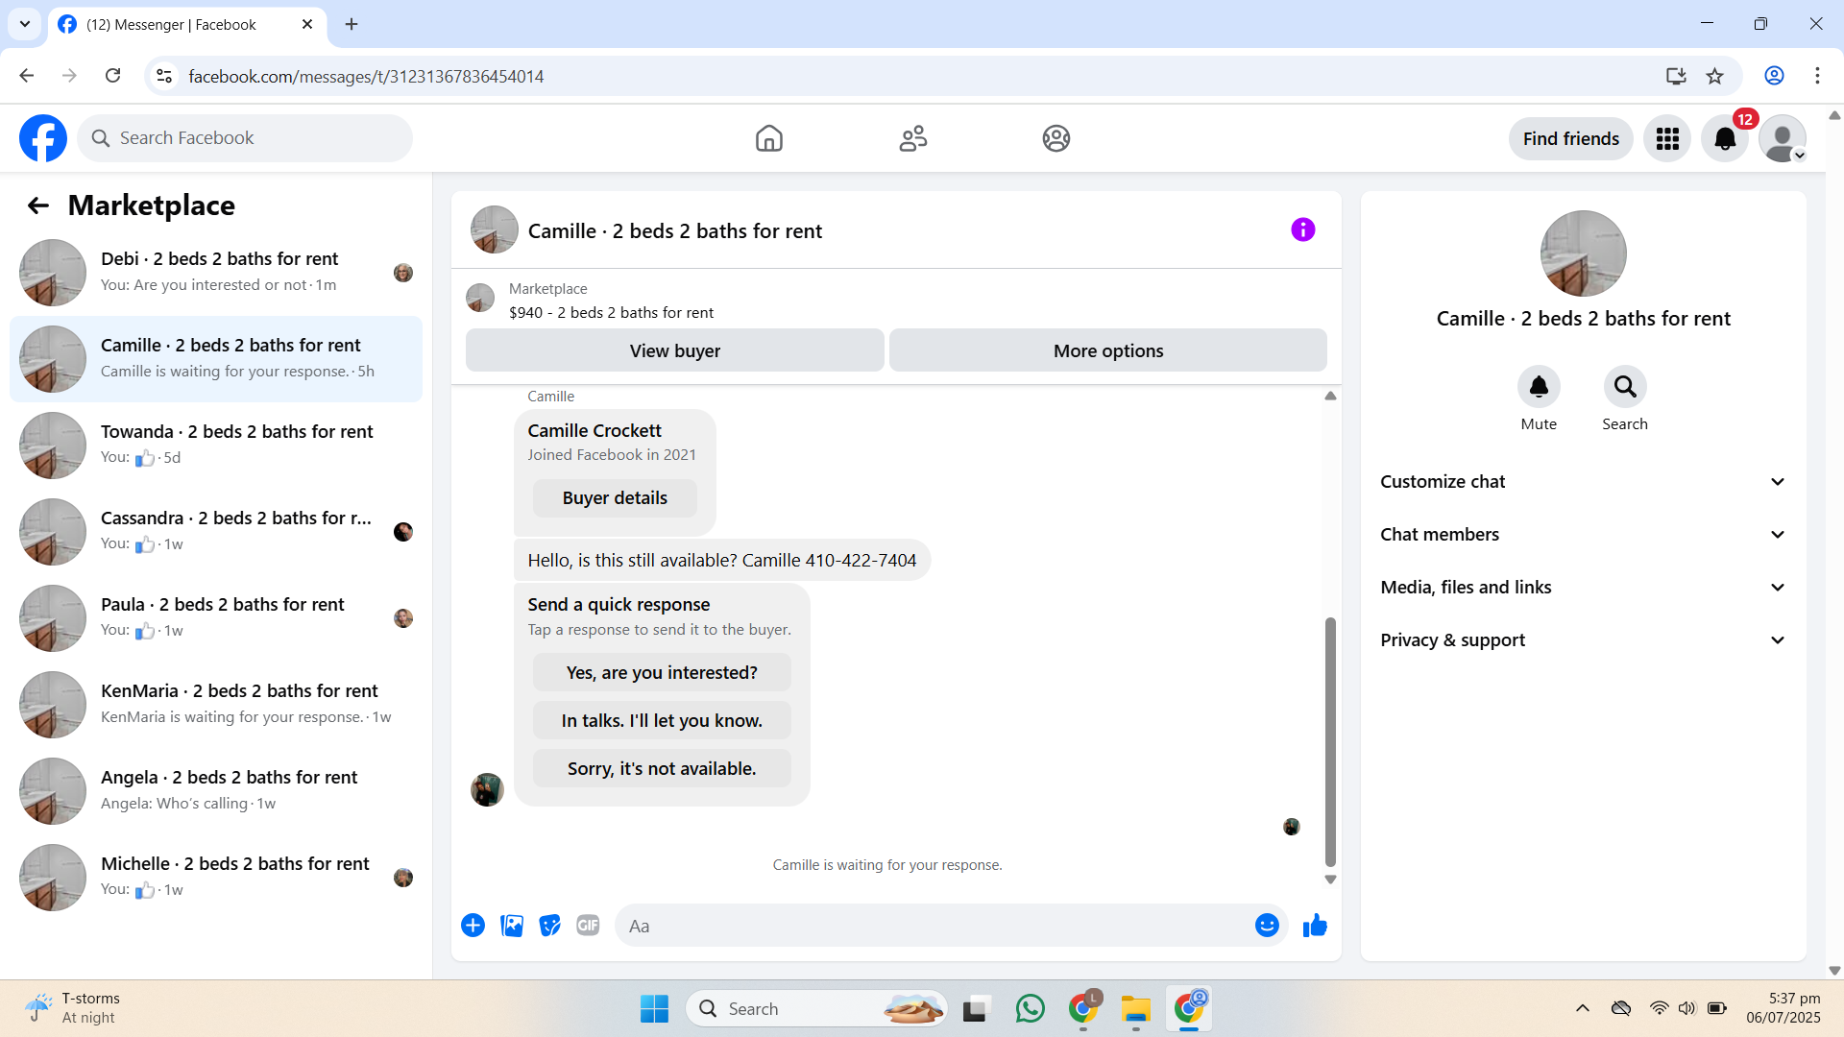The width and height of the screenshot is (1844, 1037).
Task: Open more actions plus icon in composer
Action: [473, 925]
